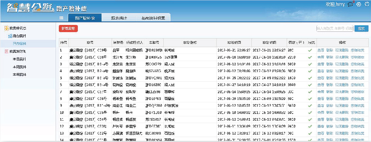Click the 待办案件 node icon

pos(10,36)
